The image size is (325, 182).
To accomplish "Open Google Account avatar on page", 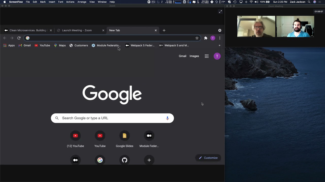I will [217, 56].
